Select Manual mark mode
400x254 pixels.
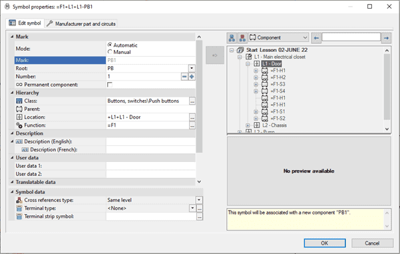[110, 52]
